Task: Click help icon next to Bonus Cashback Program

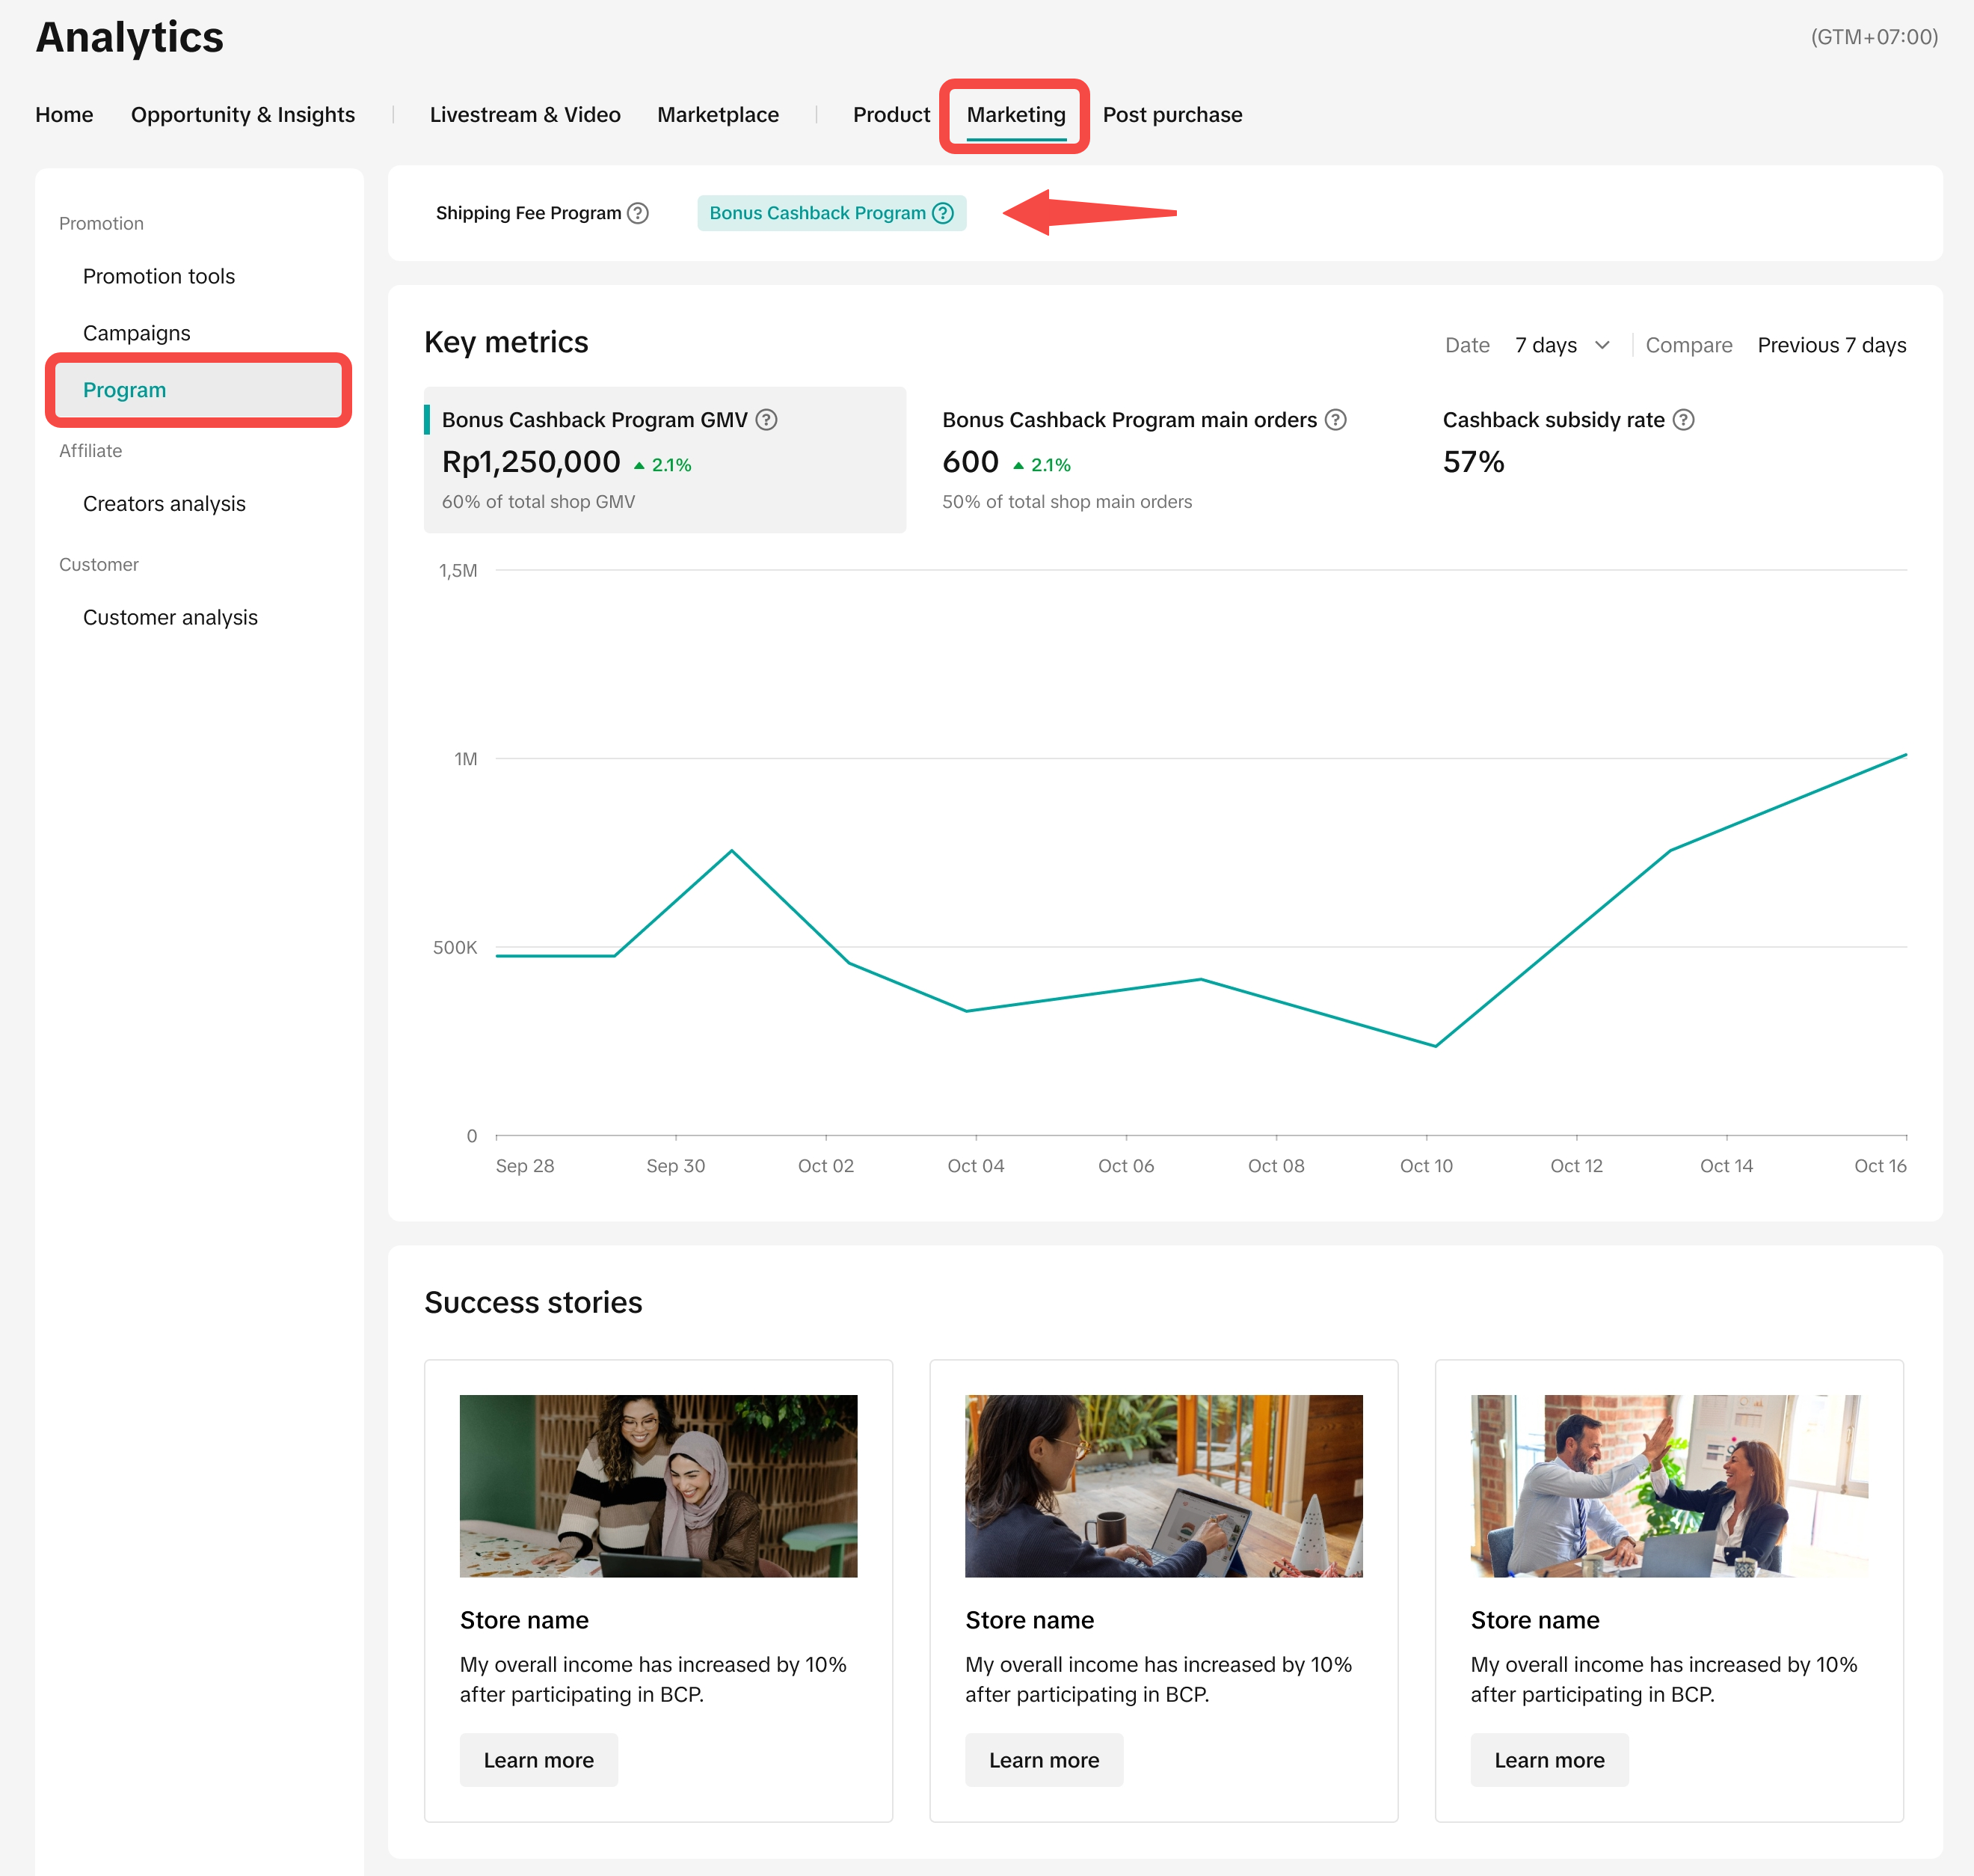Action: point(943,213)
